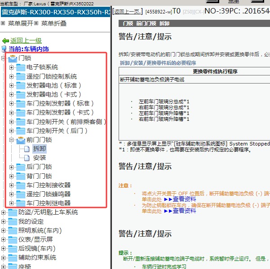Click folder icon beside 照明系统(车内)
The width and height of the screenshot is (270, 269).
pos(13,231)
